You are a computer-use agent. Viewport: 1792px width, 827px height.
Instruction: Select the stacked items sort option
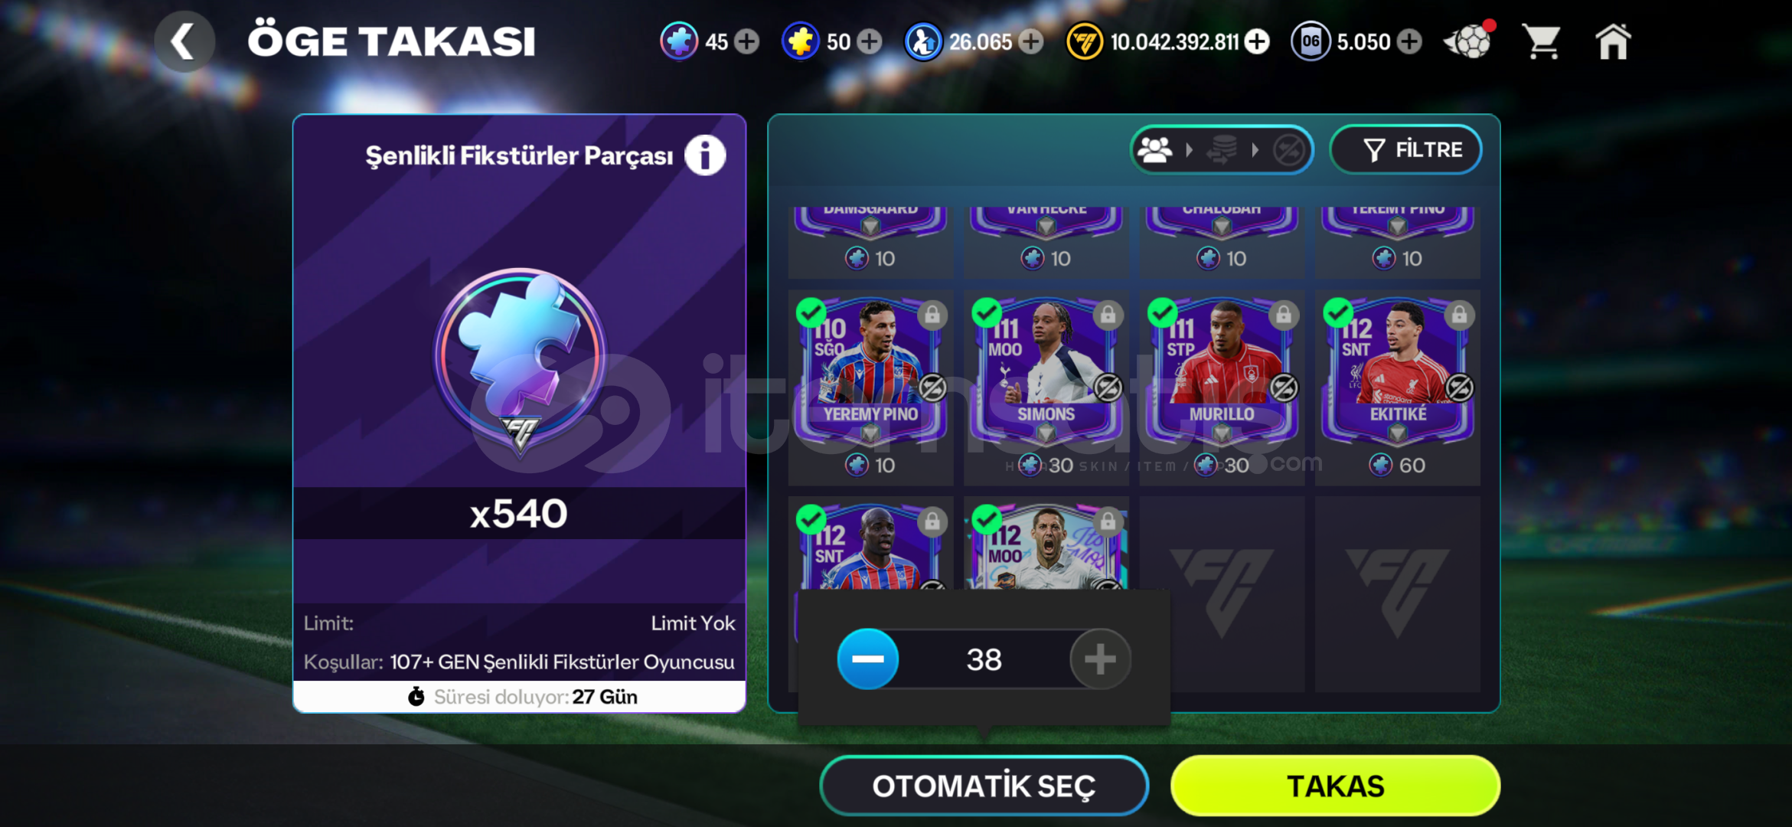point(1222,149)
